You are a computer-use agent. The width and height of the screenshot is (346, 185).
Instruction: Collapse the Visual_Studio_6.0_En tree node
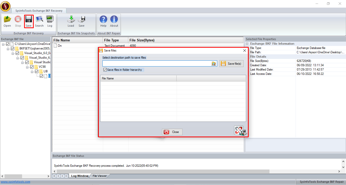pyautogui.click(x=13, y=53)
